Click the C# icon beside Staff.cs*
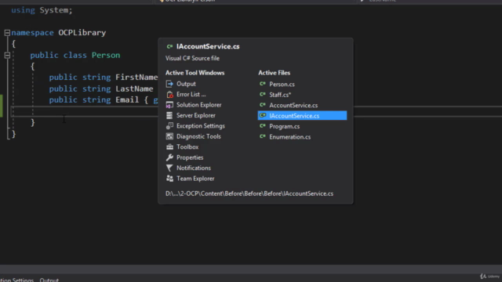This screenshot has width=502, height=282. pos(263,94)
